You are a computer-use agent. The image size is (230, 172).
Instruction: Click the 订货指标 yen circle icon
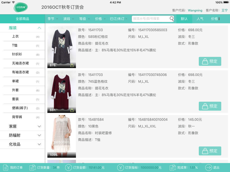(120, 168)
